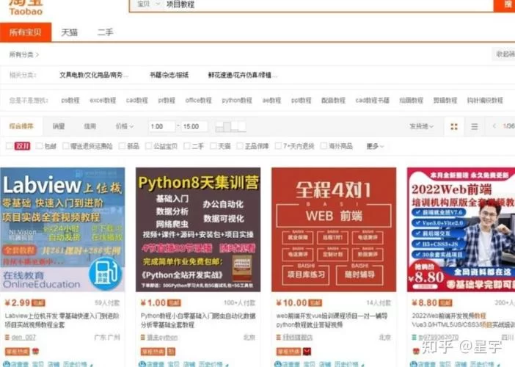Click suggested search excel教程
The width and height of the screenshot is (515, 367).
(x=103, y=101)
